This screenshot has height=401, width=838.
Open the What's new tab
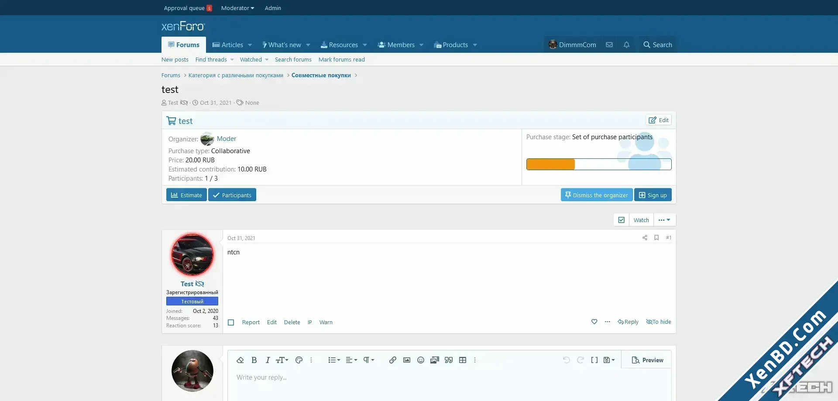[x=282, y=45]
